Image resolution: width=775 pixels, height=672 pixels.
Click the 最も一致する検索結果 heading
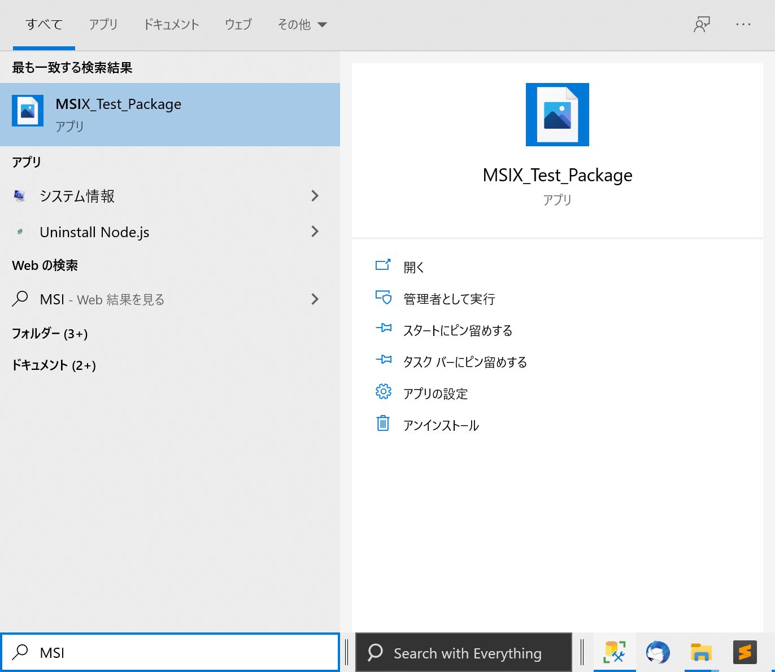point(72,68)
